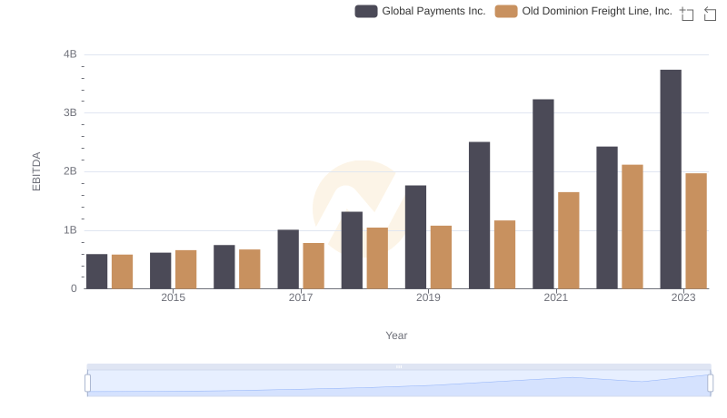Select the Old Dominion 2015 bar
This screenshot has width=727, height=418.
186,269
